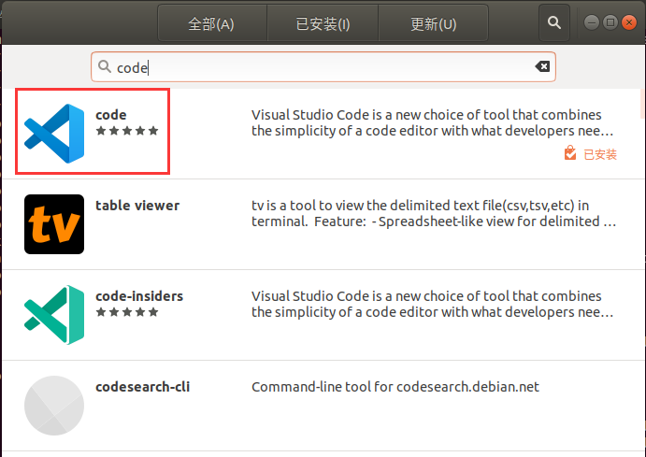The width and height of the screenshot is (646, 457).
Task: Open the codesearch-cli placeholder icon
Action: point(54,406)
